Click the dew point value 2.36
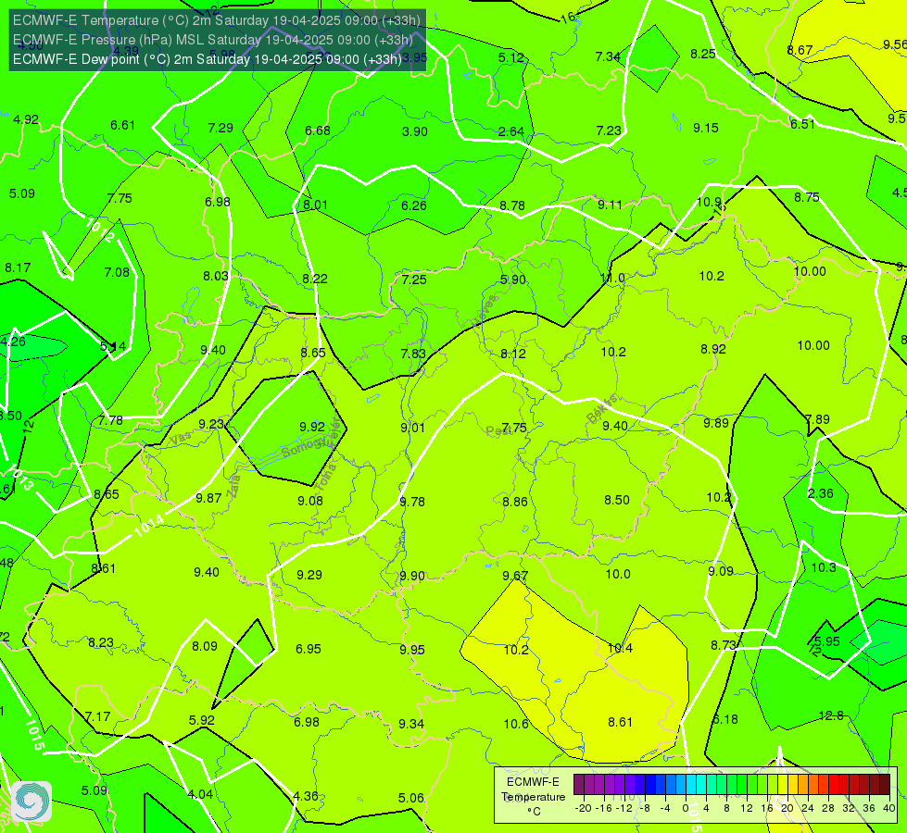 click(821, 493)
